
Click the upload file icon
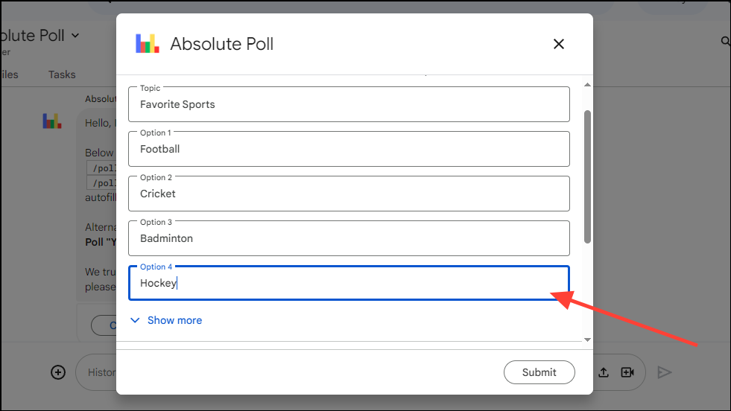(604, 372)
